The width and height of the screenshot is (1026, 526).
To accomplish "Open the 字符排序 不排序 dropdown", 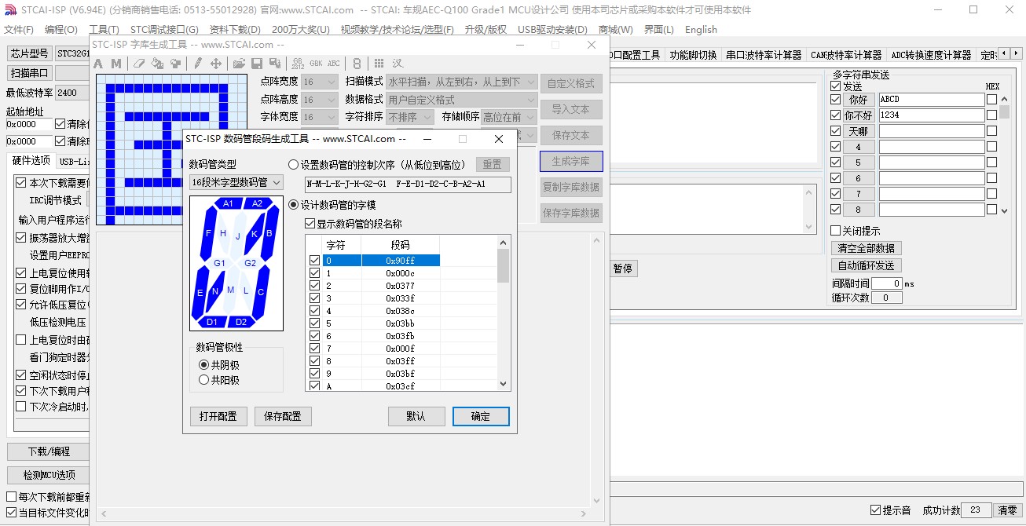I will pos(410,117).
